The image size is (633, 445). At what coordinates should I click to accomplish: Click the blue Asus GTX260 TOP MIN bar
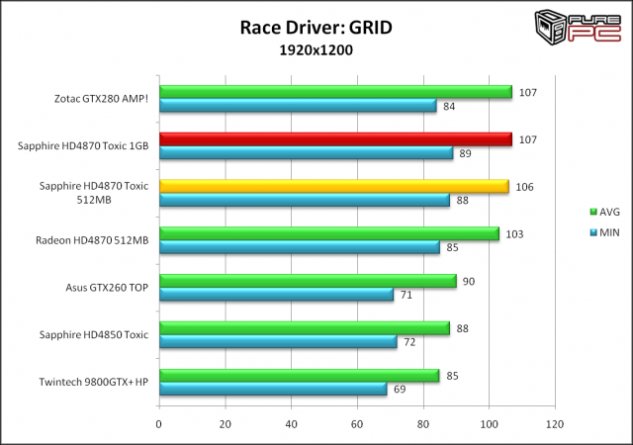[x=277, y=295]
